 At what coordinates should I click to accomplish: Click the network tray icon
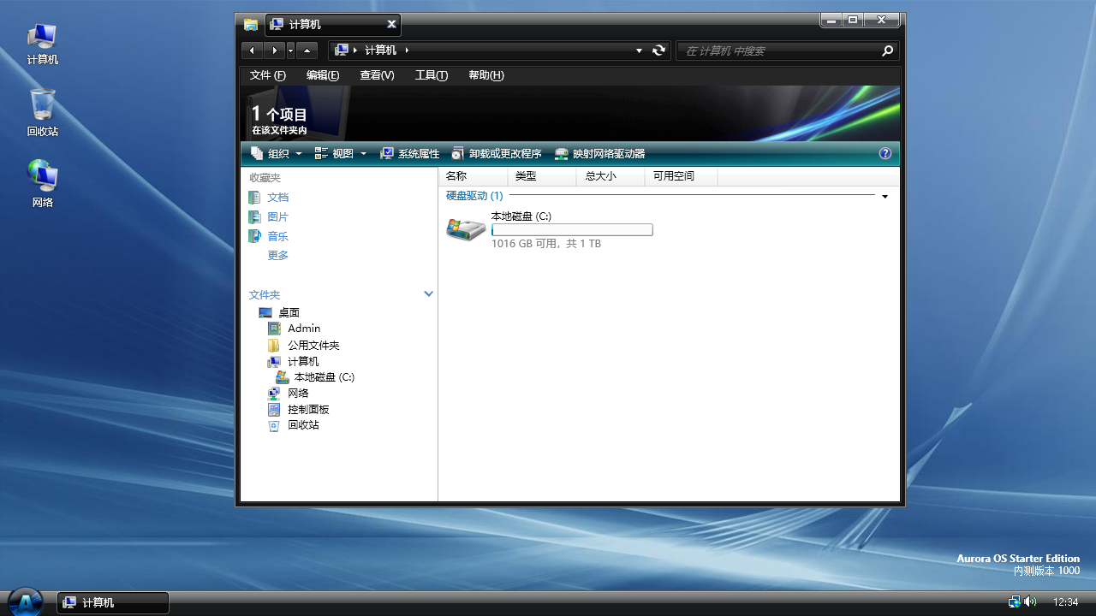[x=1014, y=602]
